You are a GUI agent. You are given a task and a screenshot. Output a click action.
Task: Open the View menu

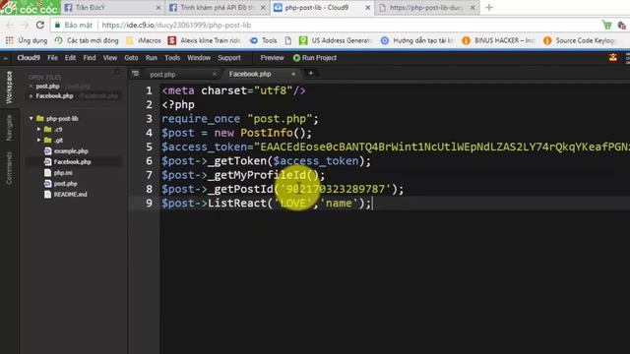pos(110,58)
